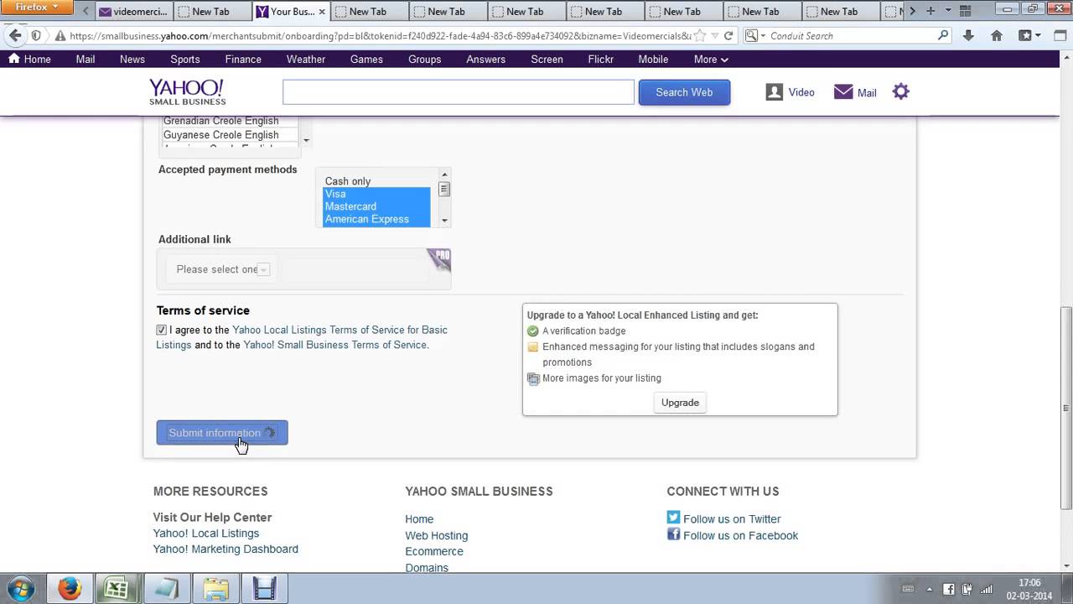Click the magnifier icon in Conduit Search box
This screenshot has width=1073, height=604.
(943, 35)
